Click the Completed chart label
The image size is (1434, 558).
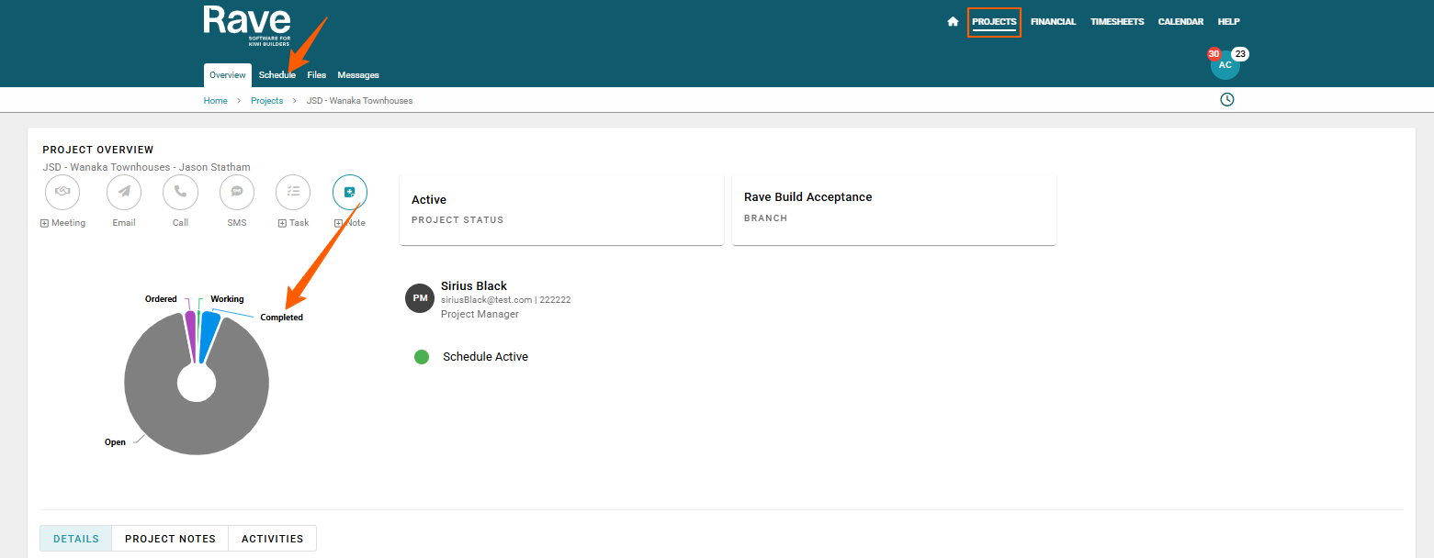tap(281, 318)
